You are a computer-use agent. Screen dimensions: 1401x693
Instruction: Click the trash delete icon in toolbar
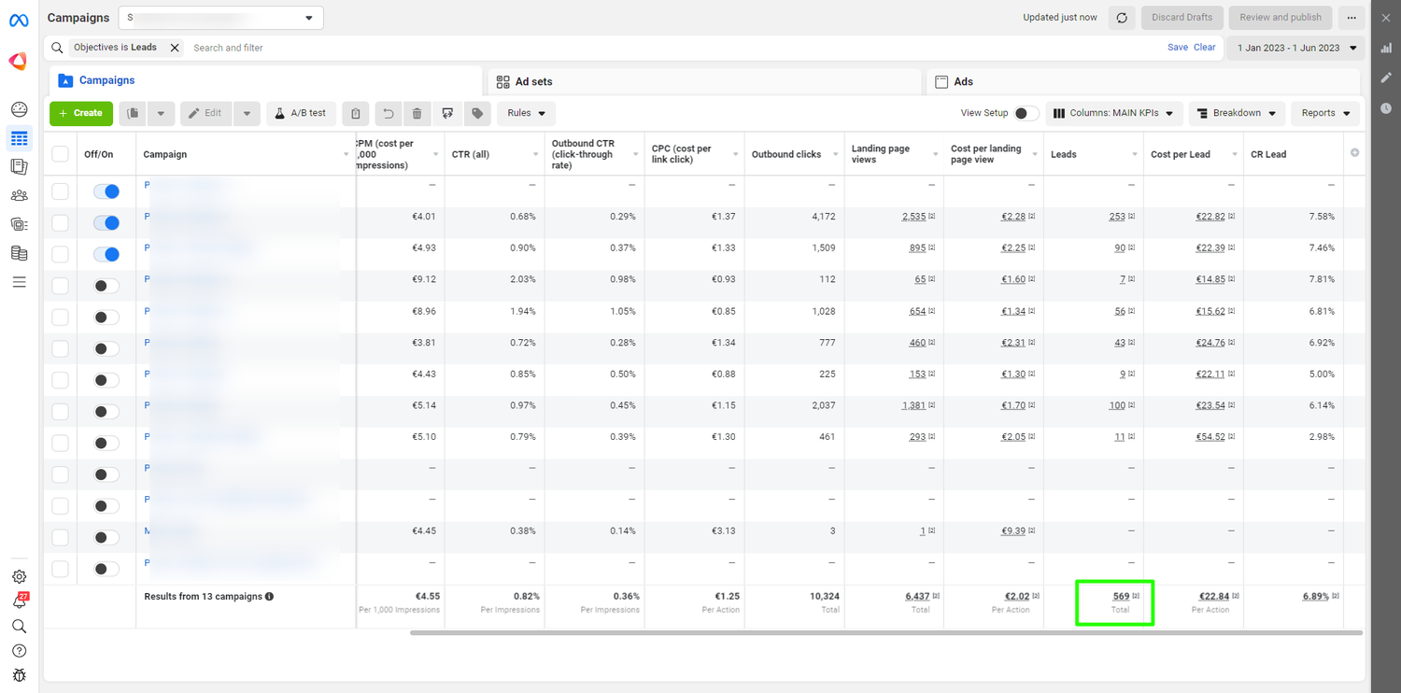point(417,113)
